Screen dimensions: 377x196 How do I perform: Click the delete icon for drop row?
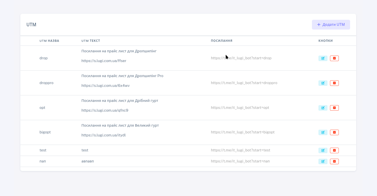coord(334,58)
